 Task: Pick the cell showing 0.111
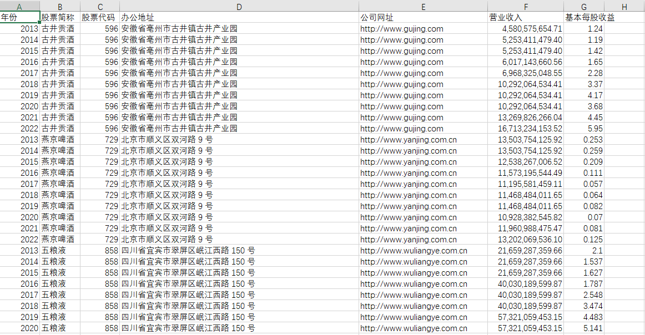pyautogui.click(x=584, y=173)
